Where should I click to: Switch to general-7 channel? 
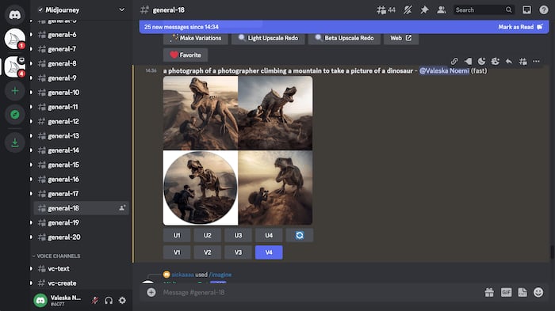pyautogui.click(x=81, y=49)
